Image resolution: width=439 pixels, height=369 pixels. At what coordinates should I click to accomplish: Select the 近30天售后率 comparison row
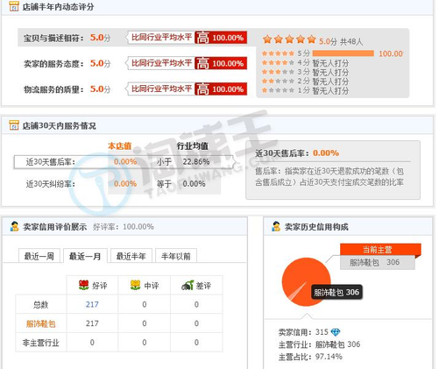(124, 162)
